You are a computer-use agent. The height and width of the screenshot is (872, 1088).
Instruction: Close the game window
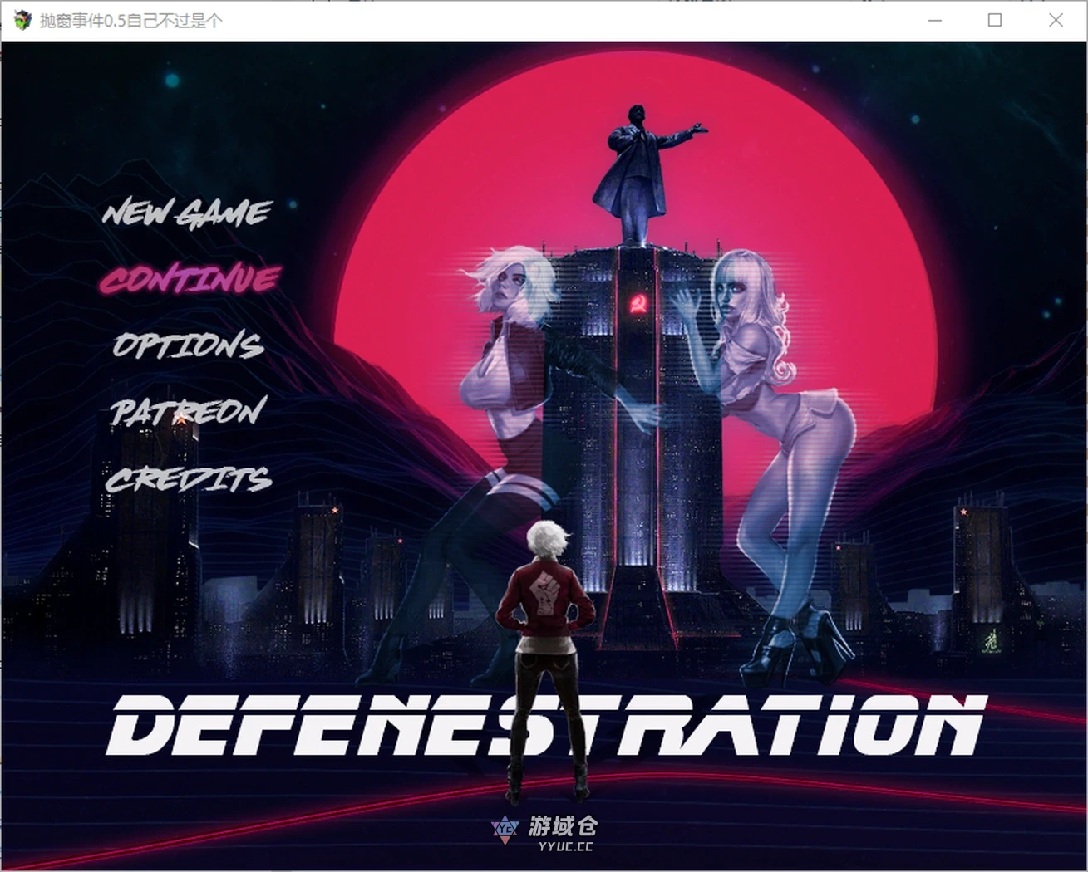[1056, 20]
